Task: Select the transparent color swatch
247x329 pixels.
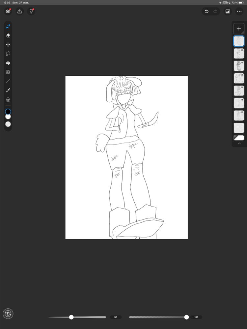Action: 8,124
